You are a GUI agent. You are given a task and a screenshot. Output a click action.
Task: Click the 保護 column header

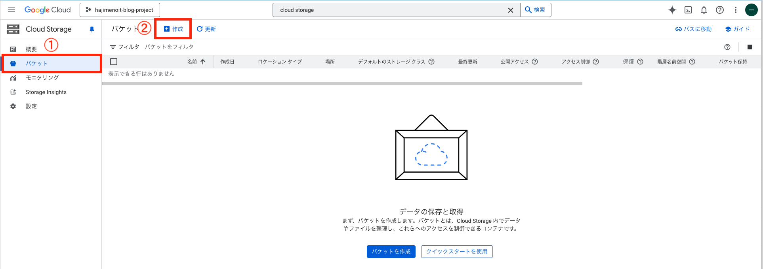point(628,62)
